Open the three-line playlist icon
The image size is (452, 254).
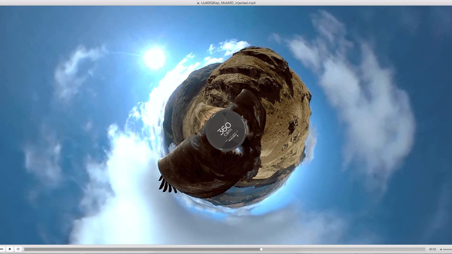pyautogui.click(x=18, y=249)
